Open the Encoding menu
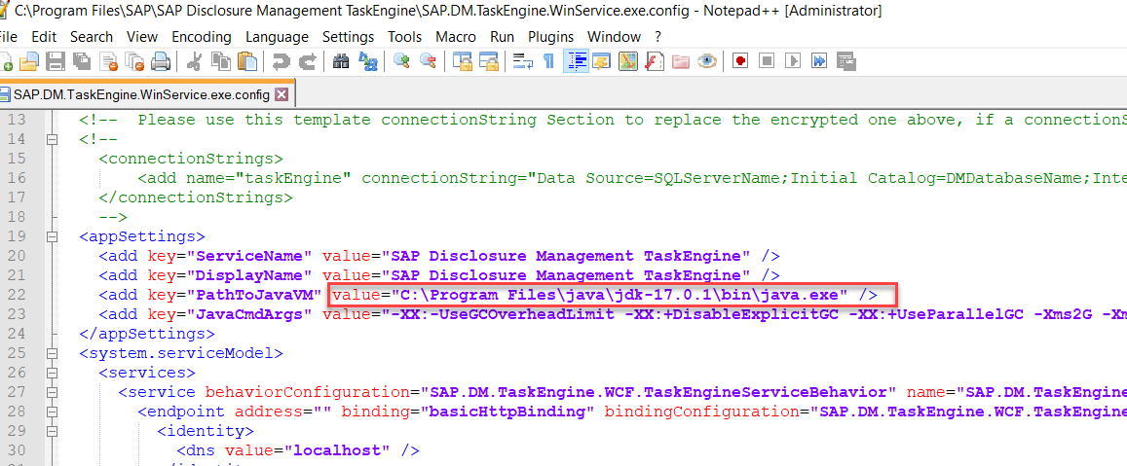This screenshot has height=466, width=1127. coord(202,37)
